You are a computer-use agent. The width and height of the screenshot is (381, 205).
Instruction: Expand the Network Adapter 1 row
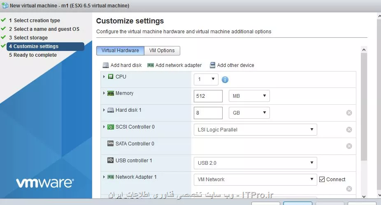click(104, 177)
